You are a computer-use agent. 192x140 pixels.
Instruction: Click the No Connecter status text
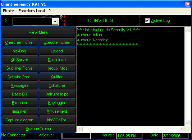tap(13, 135)
